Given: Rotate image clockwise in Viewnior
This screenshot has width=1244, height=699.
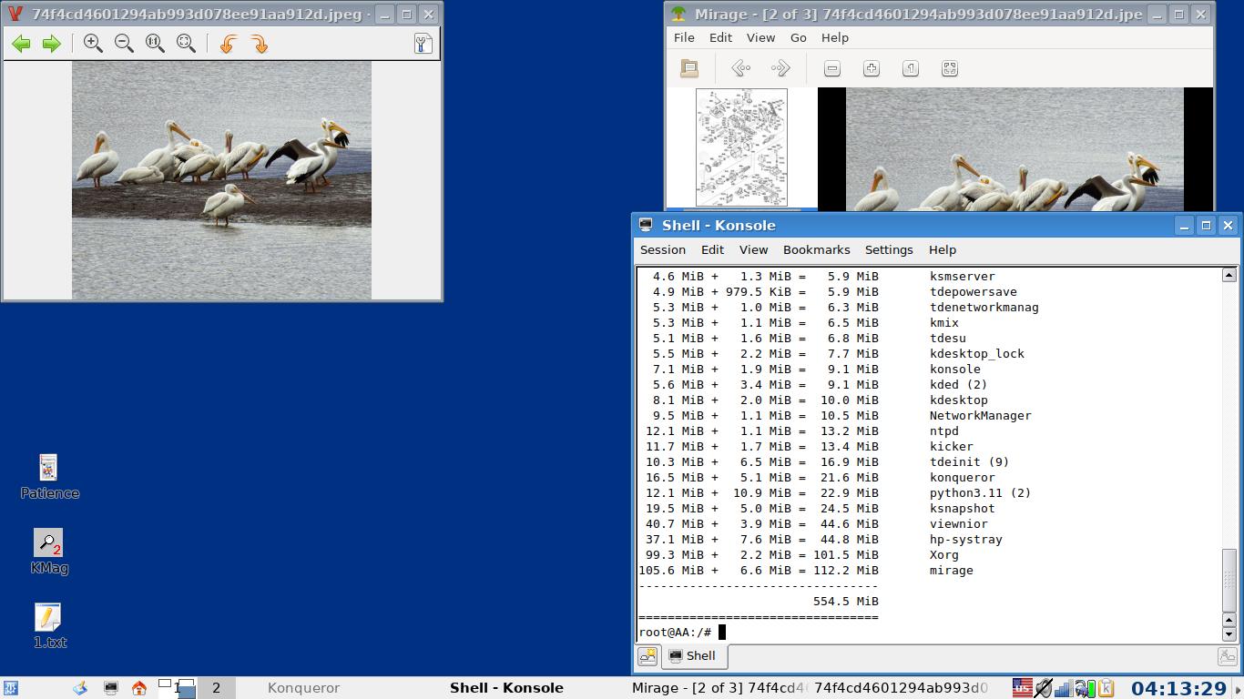Looking at the screenshot, I should (259, 44).
